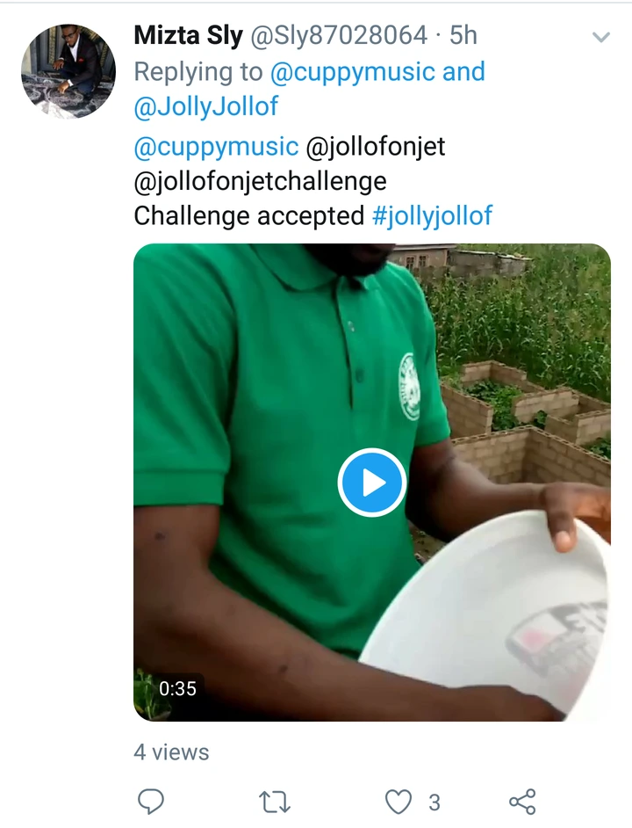Click the 0:35 video duration badge
Image resolution: width=632 pixels, height=828 pixels.
tap(176, 689)
